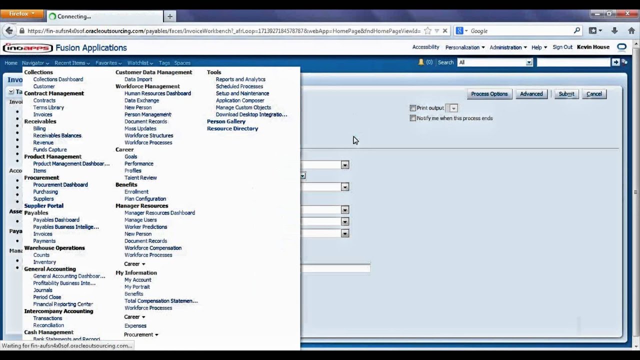The width and height of the screenshot is (640, 360).
Task: Click the padlock icon in address bar
Action: click(x=21, y=31)
